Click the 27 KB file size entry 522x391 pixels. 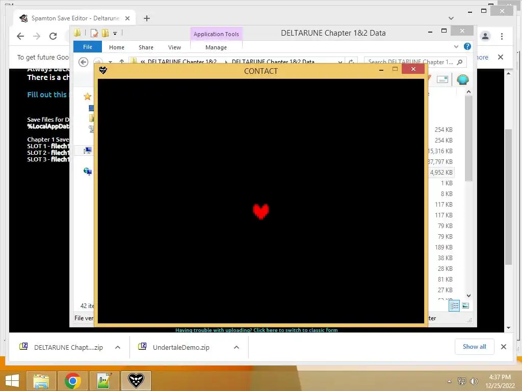coord(445,290)
